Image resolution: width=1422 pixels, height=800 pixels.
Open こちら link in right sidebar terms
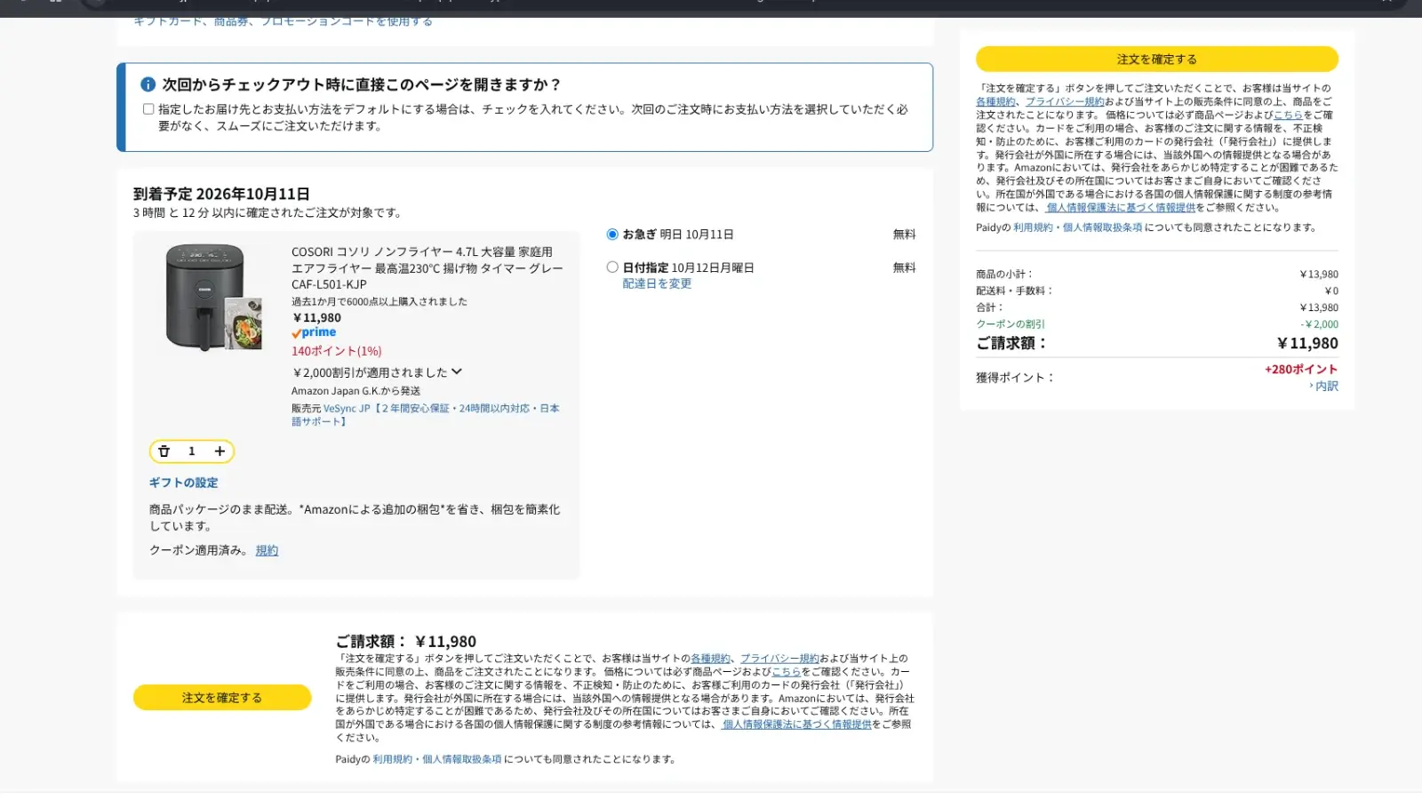point(1289,116)
